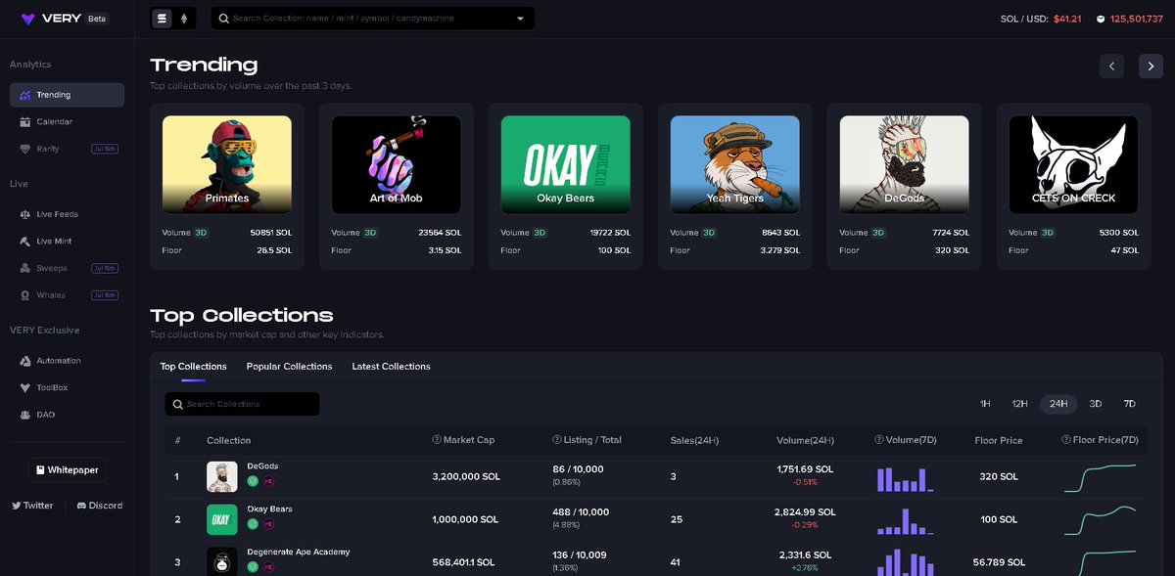Select the 24H time range

click(1058, 404)
